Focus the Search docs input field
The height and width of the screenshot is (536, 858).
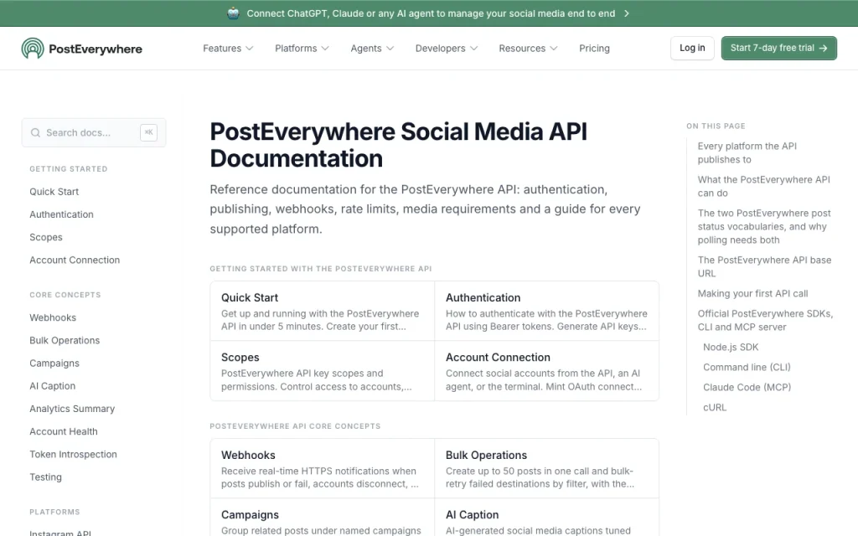(x=94, y=132)
